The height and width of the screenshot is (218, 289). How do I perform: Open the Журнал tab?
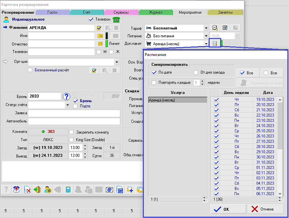point(155,12)
